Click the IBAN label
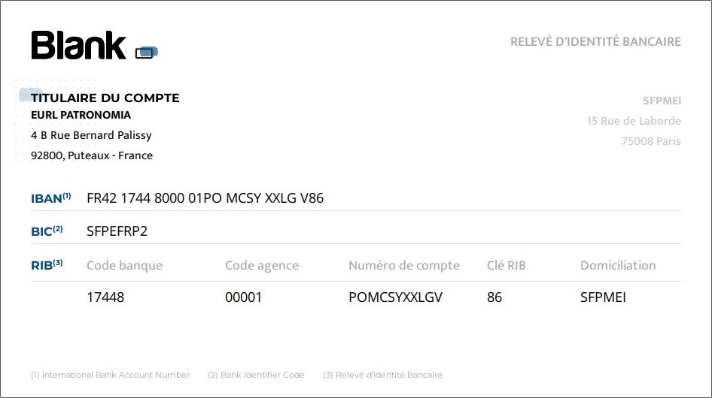The height and width of the screenshot is (398, 712). (x=51, y=198)
